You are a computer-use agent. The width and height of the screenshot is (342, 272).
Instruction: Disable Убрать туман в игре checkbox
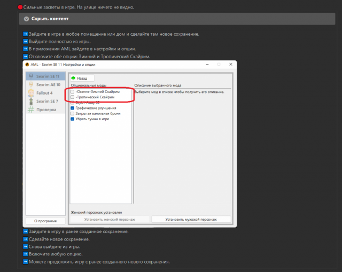click(x=73, y=119)
